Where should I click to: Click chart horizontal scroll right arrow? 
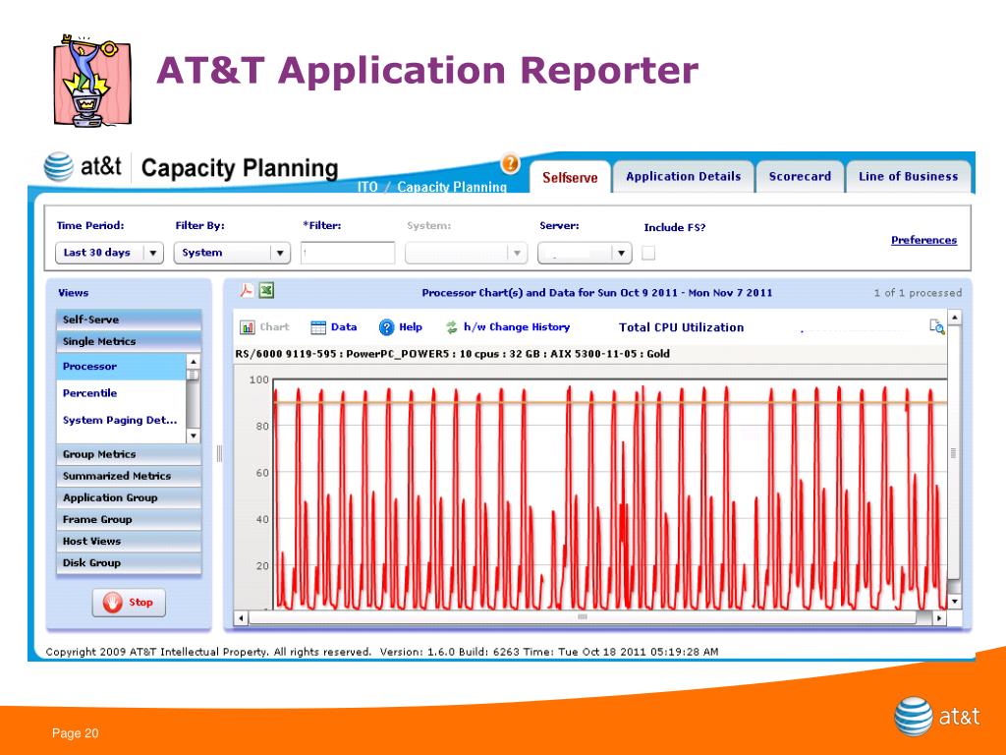[x=939, y=618]
